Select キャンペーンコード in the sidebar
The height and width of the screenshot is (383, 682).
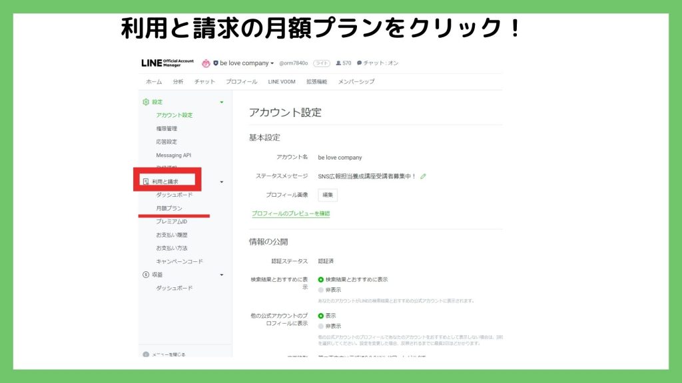tap(179, 261)
